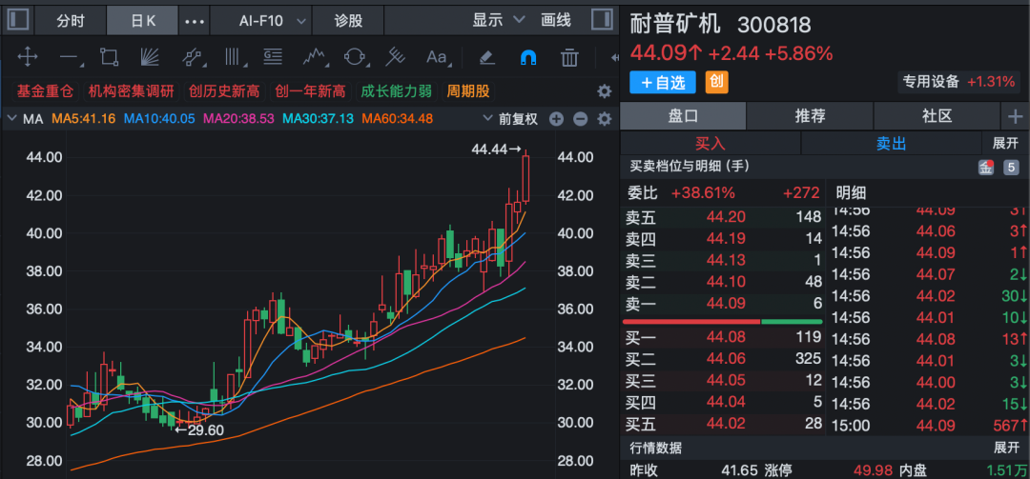Click the trash icon to delete drawings
1030x479 pixels.
(x=569, y=57)
